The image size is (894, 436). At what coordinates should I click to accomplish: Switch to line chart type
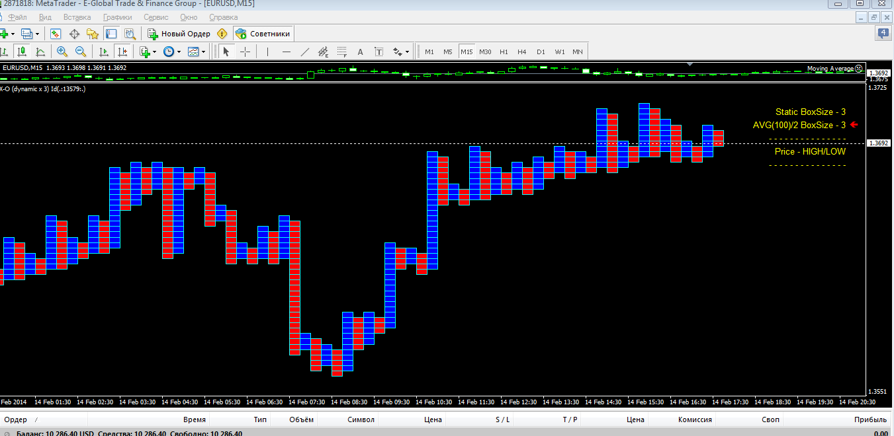(40, 52)
